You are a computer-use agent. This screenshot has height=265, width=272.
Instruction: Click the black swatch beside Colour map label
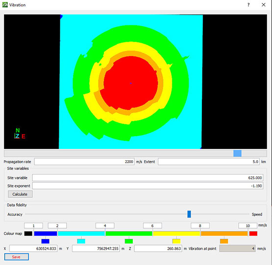click(28, 234)
